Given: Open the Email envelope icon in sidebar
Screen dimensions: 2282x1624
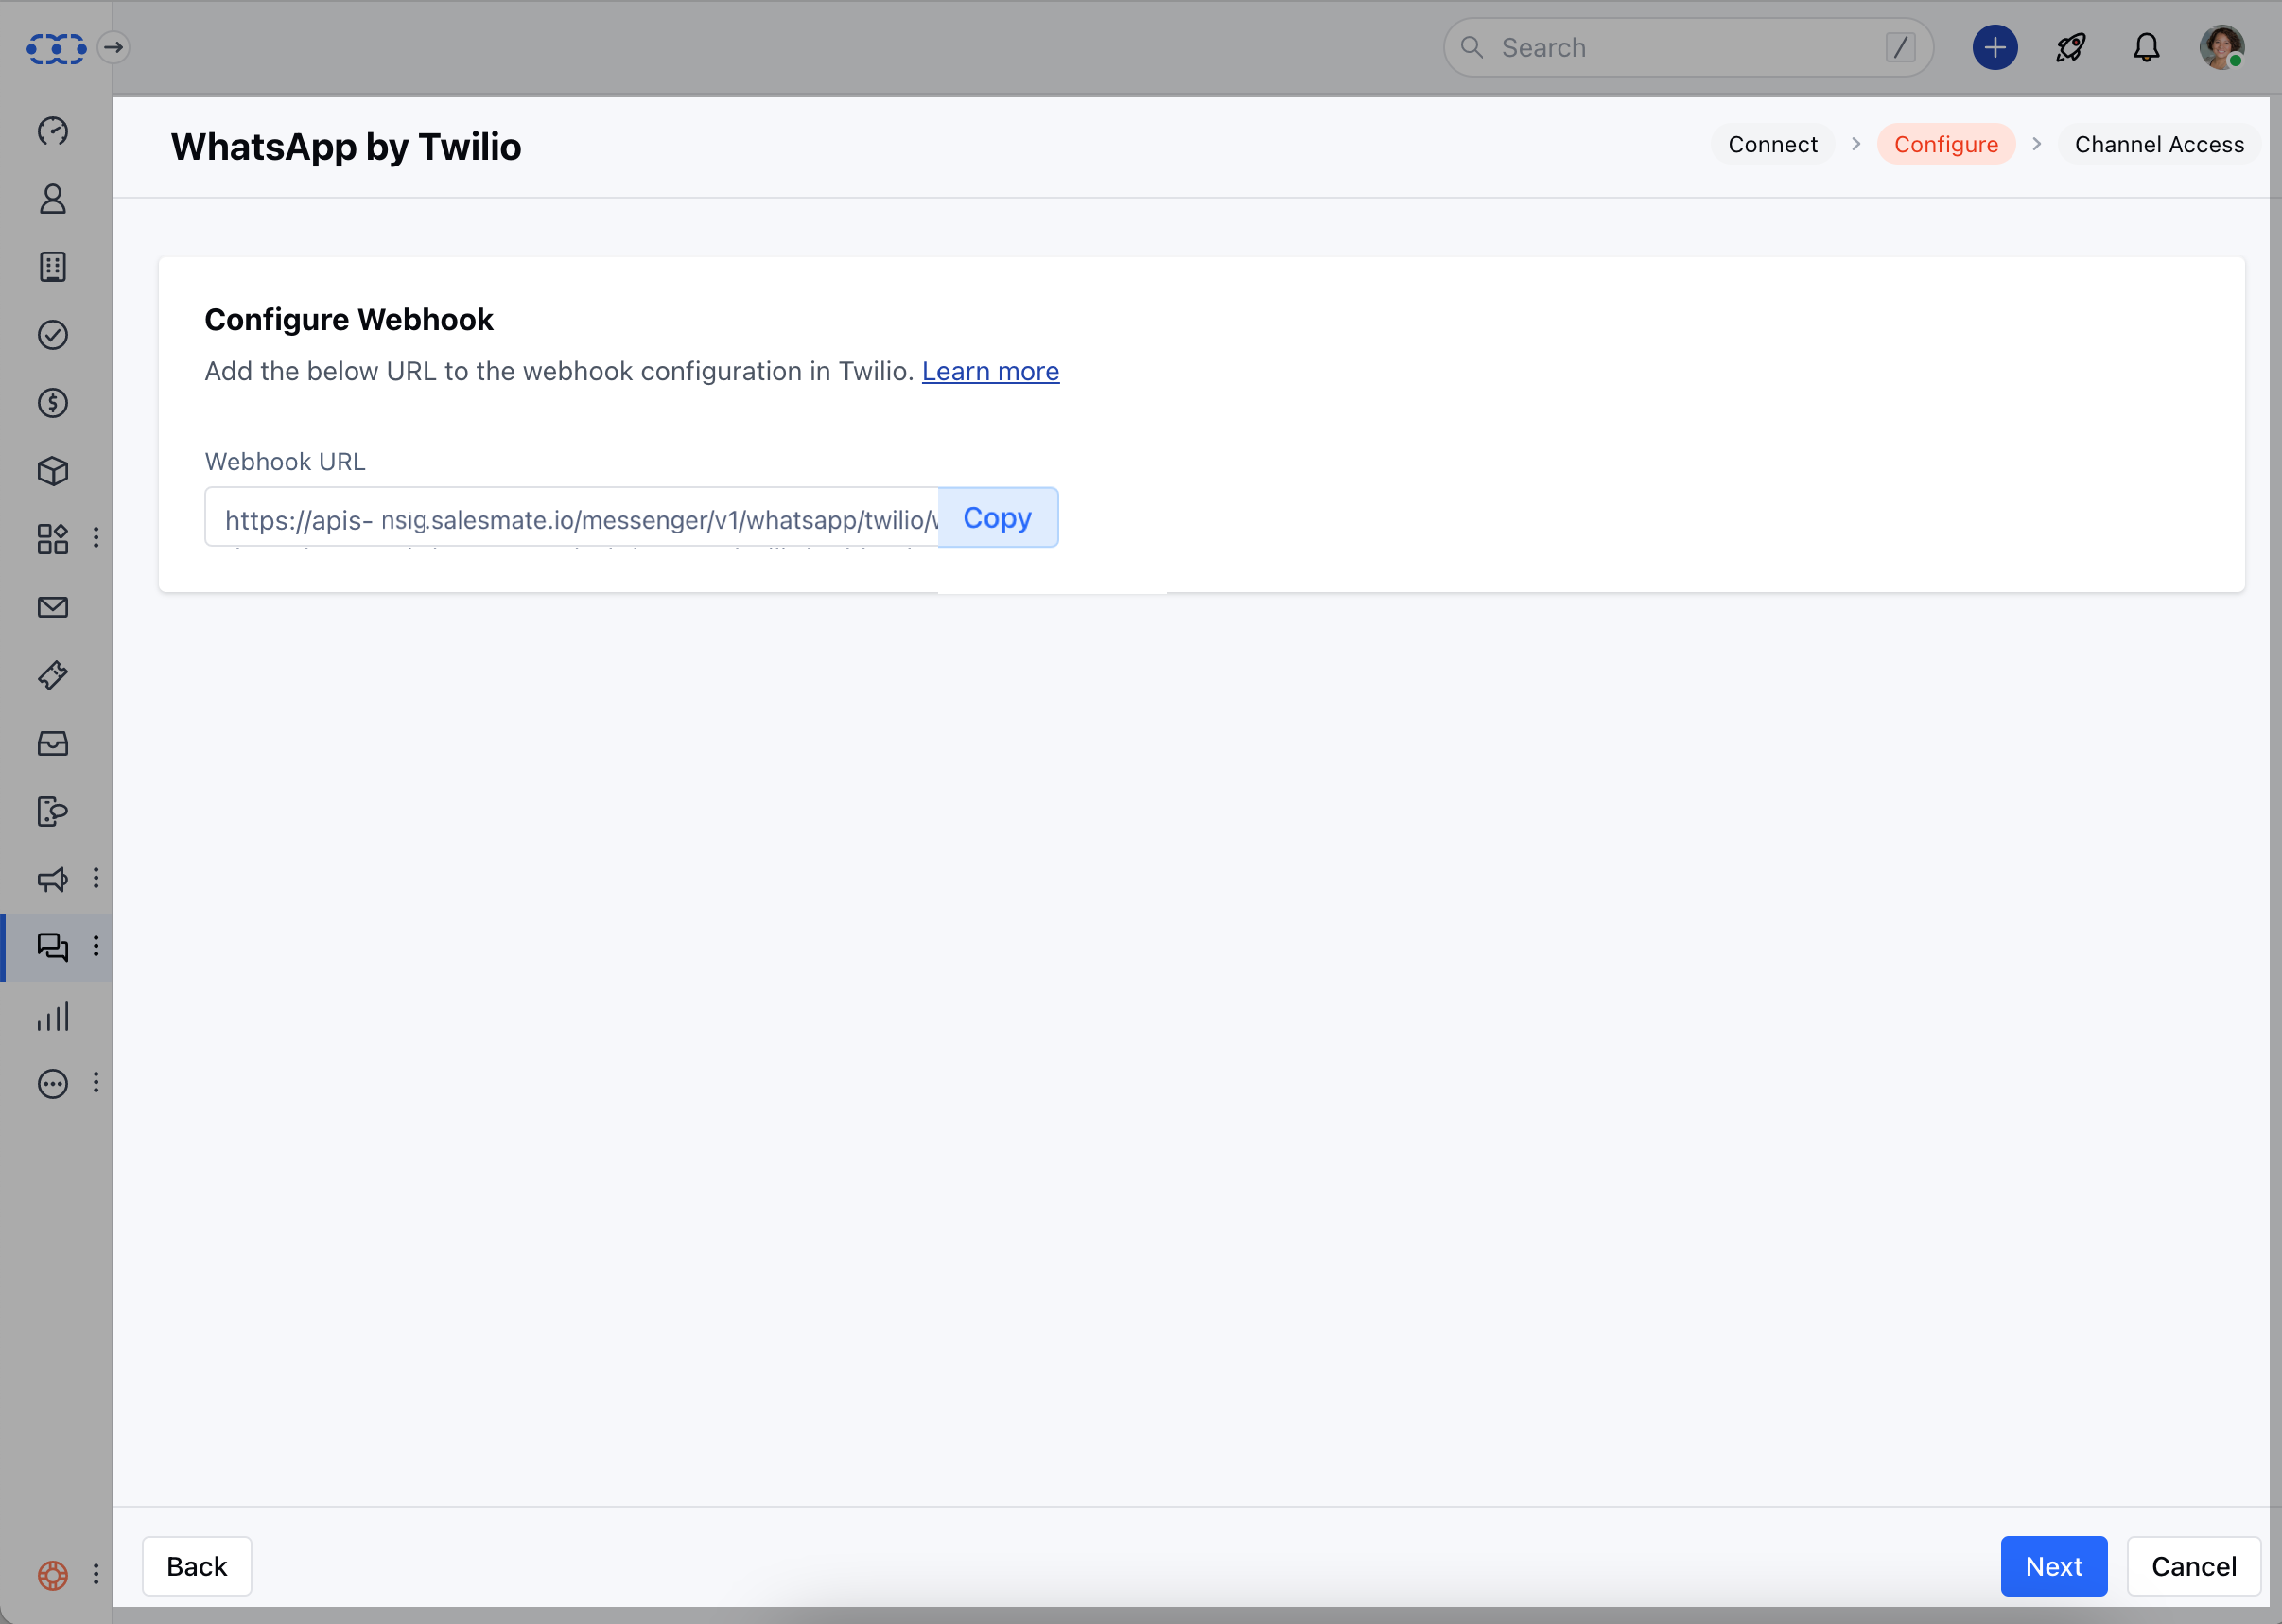Looking at the screenshot, I should coord(53,607).
